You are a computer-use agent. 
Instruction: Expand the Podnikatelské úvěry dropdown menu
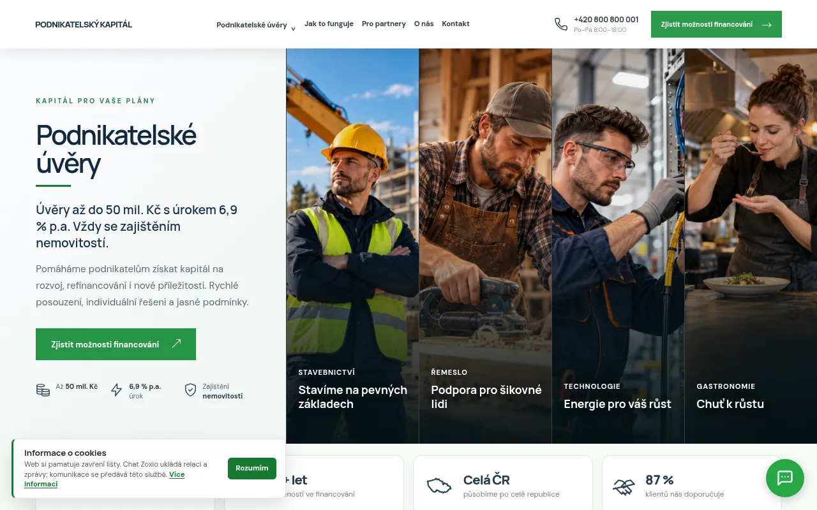click(x=256, y=25)
